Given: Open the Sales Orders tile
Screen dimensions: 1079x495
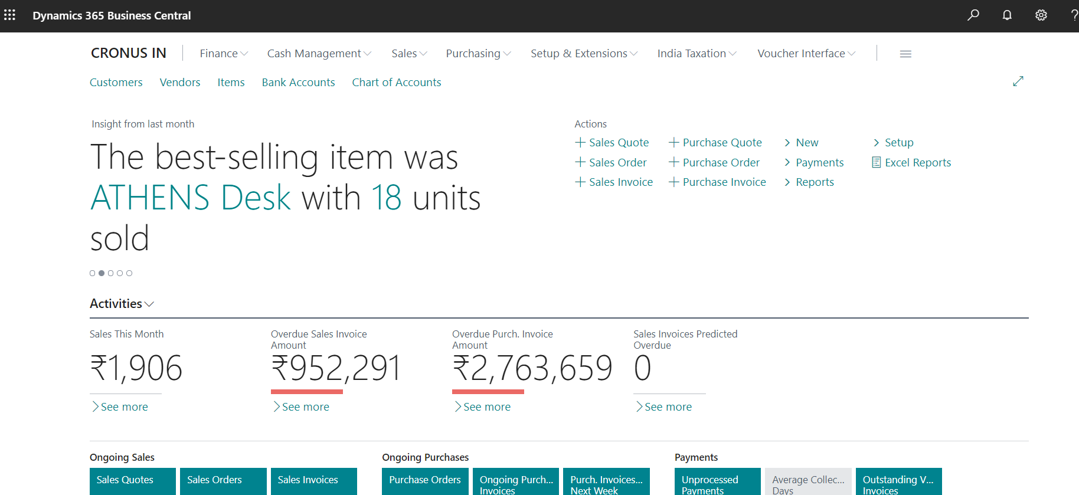Looking at the screenshot, I should point(223,481).
